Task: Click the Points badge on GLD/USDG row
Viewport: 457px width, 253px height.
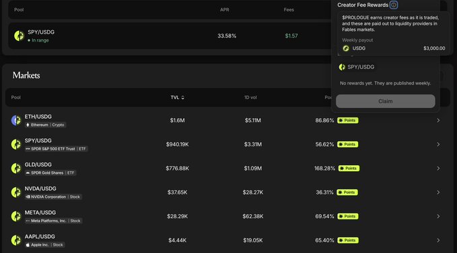Action: click(x=349, y=168)
